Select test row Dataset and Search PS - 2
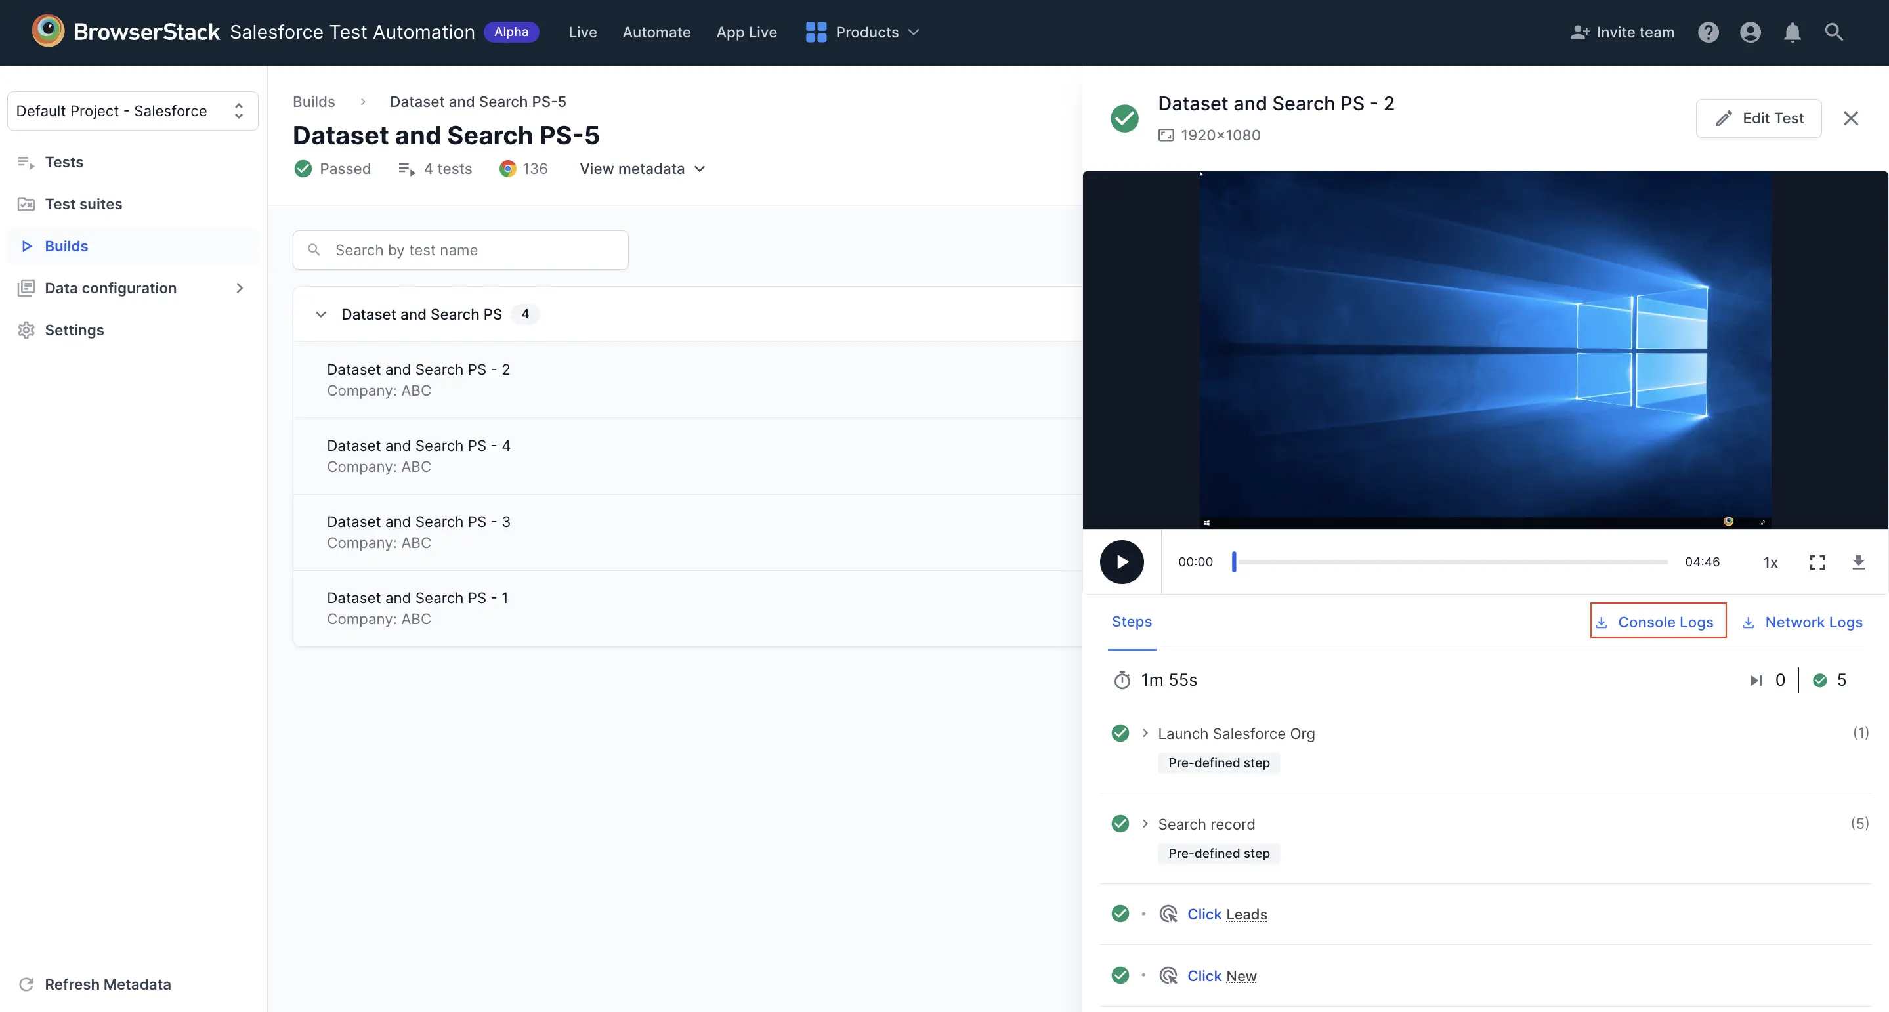The image size is (1889, 1012). tap(688, 380)
